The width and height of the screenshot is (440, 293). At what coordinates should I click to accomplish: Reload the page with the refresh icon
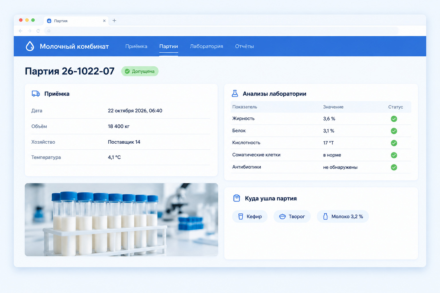click(x=38, y=31)
